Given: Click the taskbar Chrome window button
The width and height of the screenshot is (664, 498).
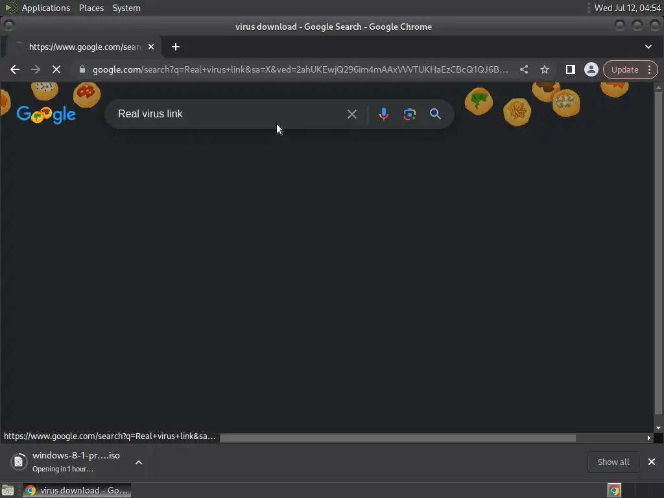Looking at the screenshot, I should [x=77, y=490].
